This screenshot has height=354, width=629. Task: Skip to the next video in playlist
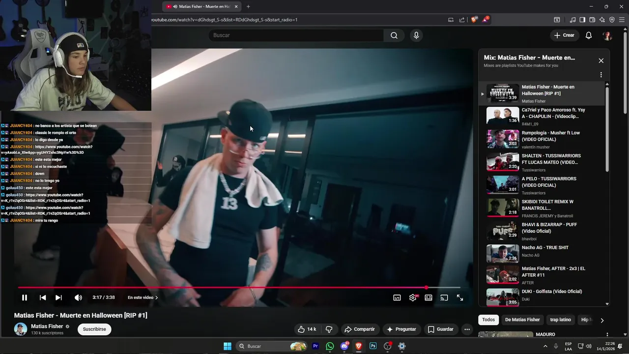pyautogui.click(x=58, y=297)
